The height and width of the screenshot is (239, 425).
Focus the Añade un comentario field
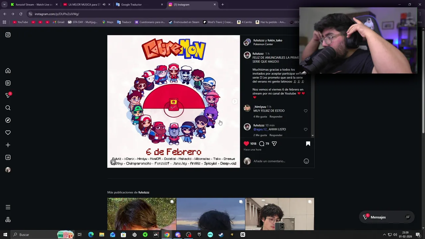(x=277, y=161)
